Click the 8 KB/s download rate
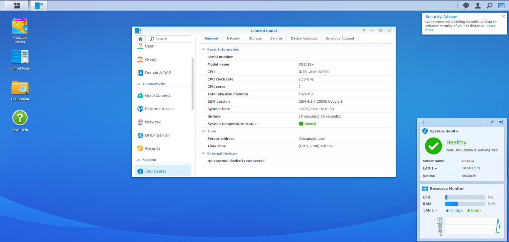The width and height of the screenshot is (509, 242). [x=474, y=211]
